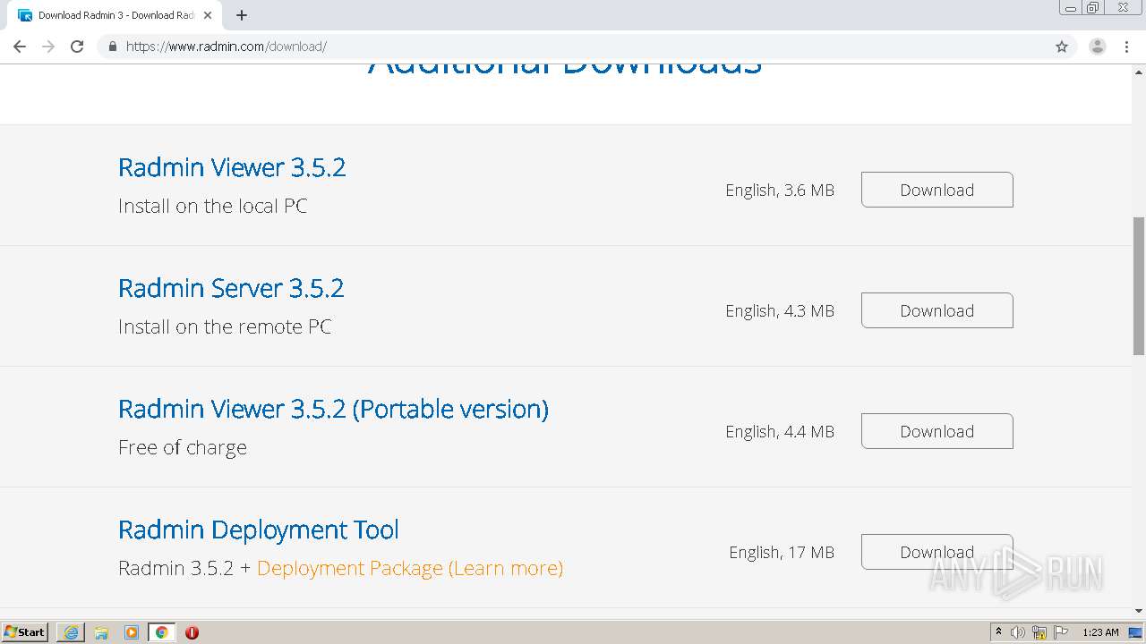Open the Chrome three-dot menu
The height and width of the screenshot is (644, 1146).
click(x=1126, y=47)
